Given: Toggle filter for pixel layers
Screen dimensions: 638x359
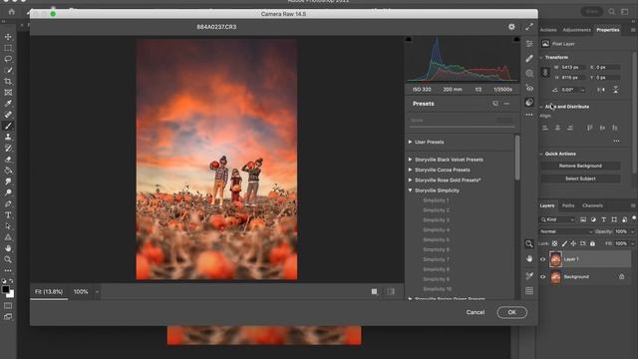Looking at the screenshot, I should coord(583,219).
